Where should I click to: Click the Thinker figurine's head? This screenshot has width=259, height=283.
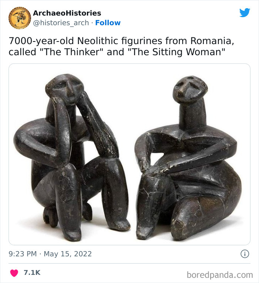pyautogui.click(x=64, y=89)
